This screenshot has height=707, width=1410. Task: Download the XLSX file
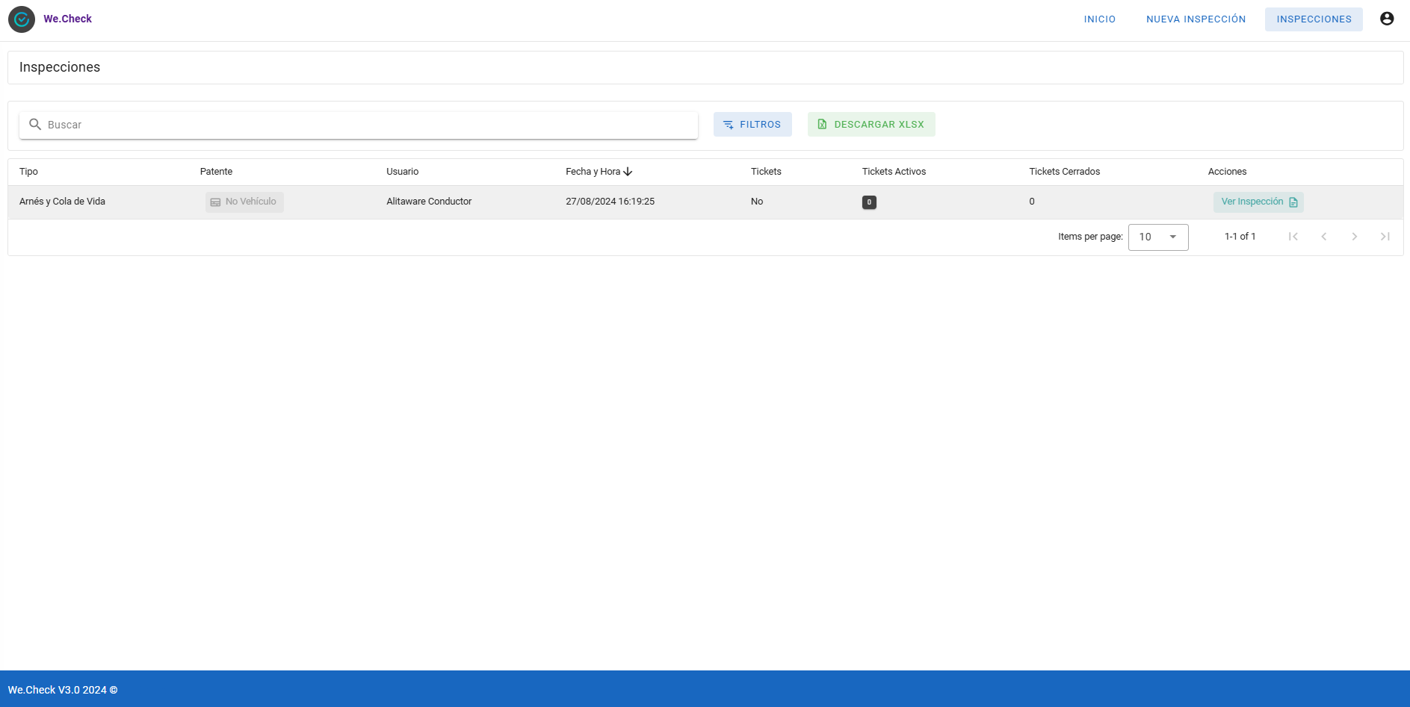[871, 125]
